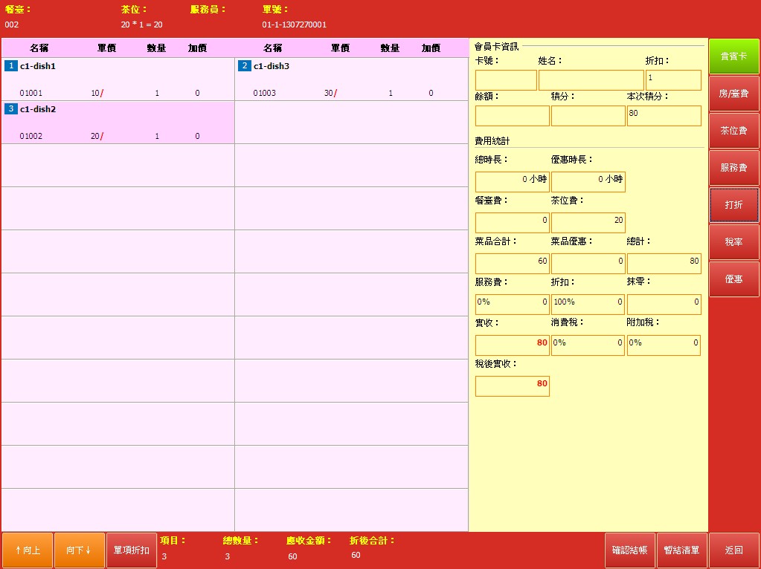The image size is (761, 569).
Task: Click number badge 1 beside c1-dish1
Action: pyautogui.click(x=10, y=65)
